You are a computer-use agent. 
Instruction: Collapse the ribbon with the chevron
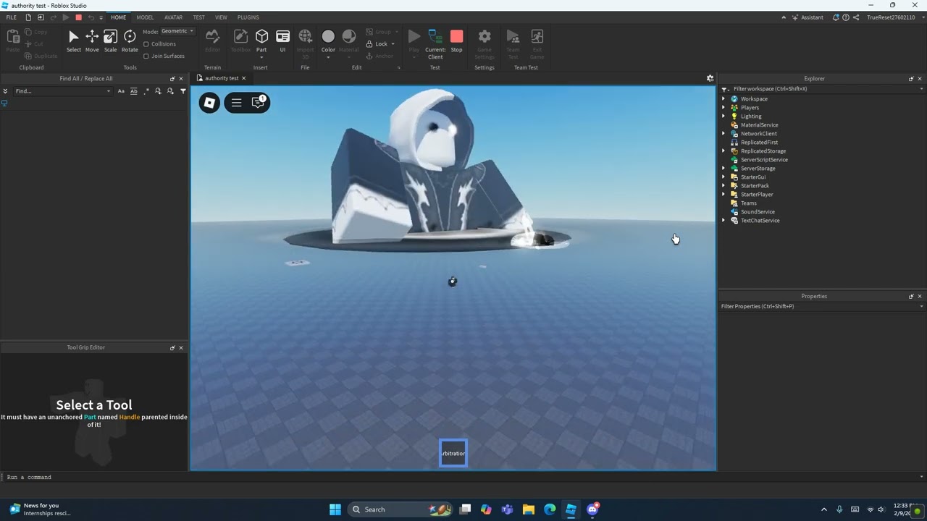coord(783,17)
